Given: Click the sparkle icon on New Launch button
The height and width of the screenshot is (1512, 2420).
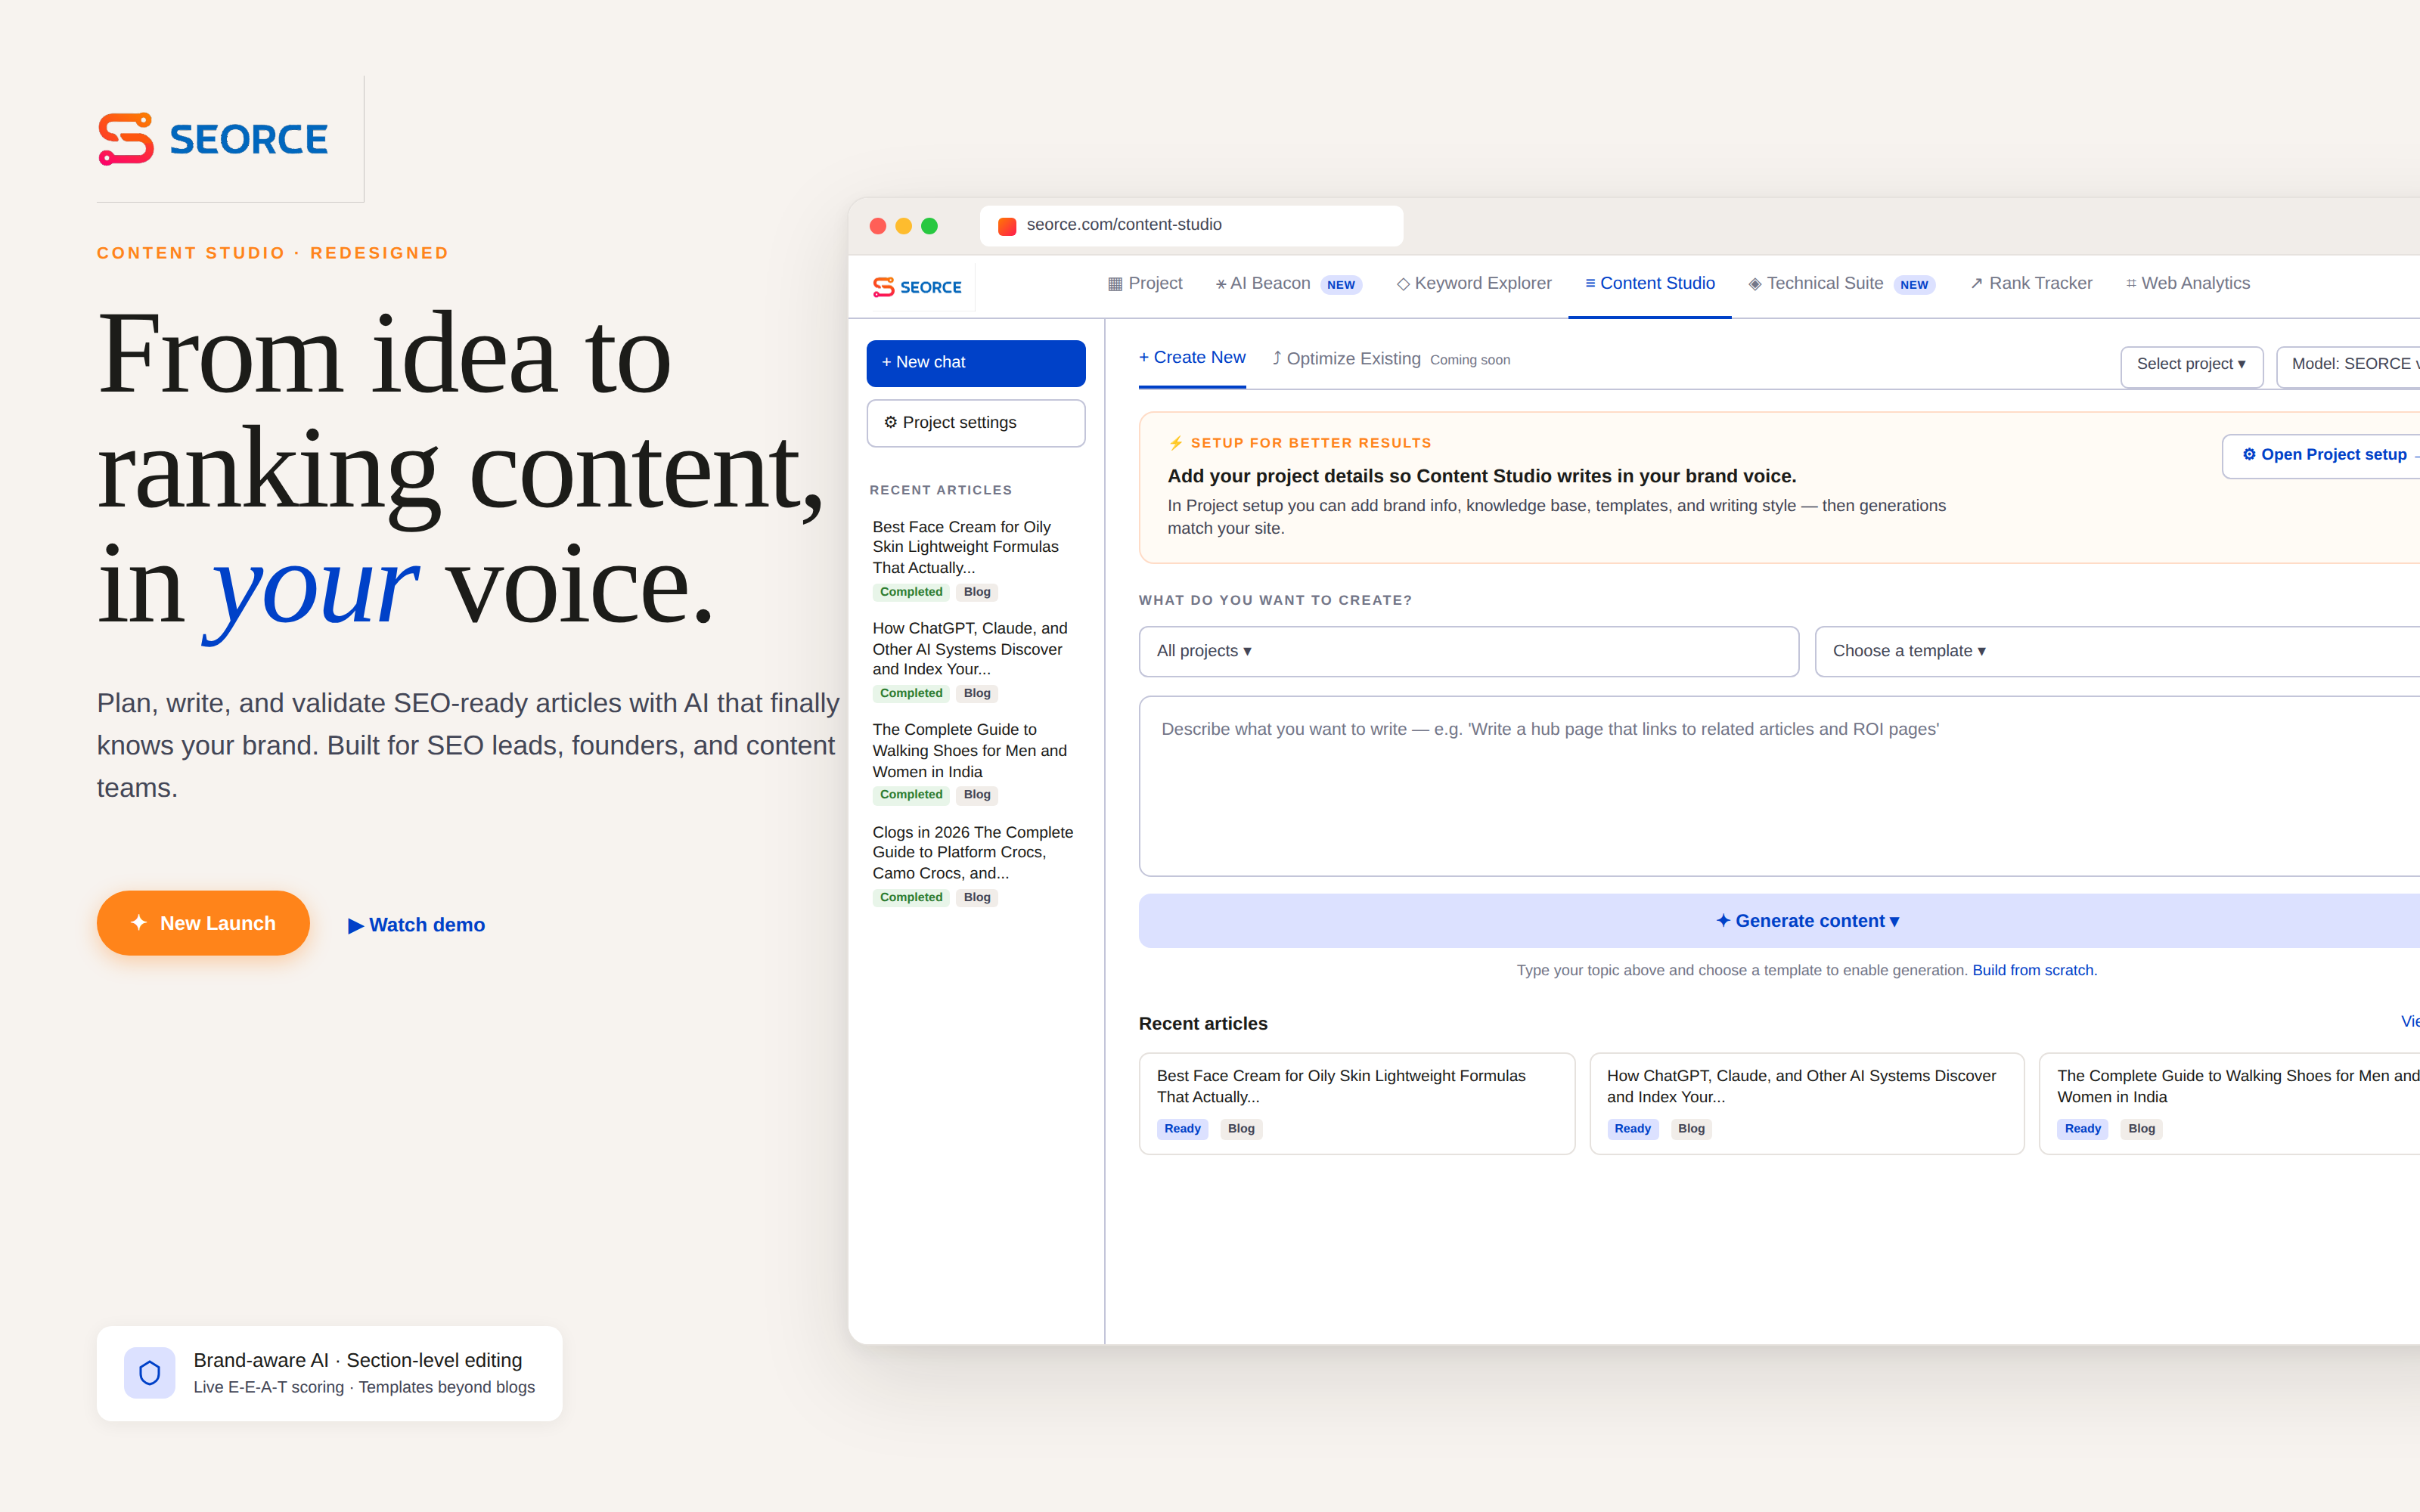Looking at the screenshot, I should [139, 922].
